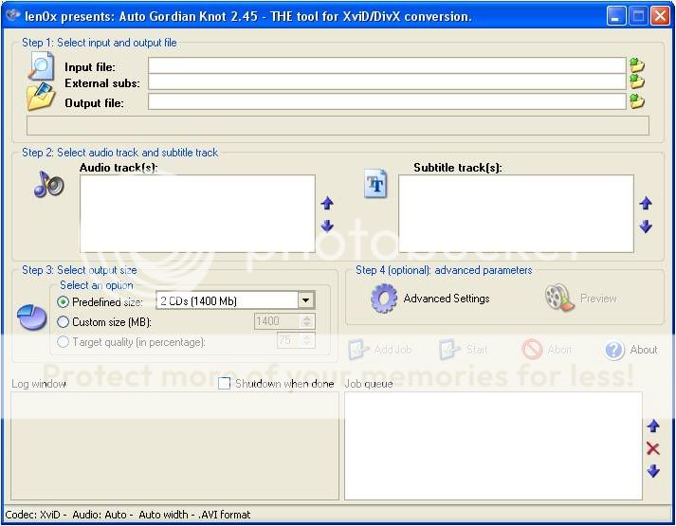Click the About button
Viewport: 676px width, 526px height.
click(x=631, y=350)
